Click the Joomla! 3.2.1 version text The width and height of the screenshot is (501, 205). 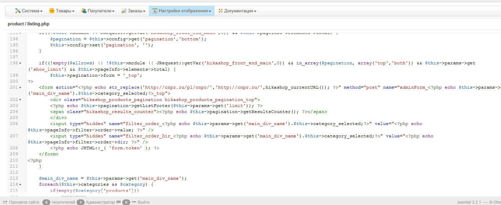tap(469, 202)
